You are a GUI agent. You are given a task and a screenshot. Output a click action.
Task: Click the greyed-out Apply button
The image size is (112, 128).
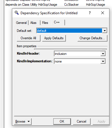tap(101, 121)
